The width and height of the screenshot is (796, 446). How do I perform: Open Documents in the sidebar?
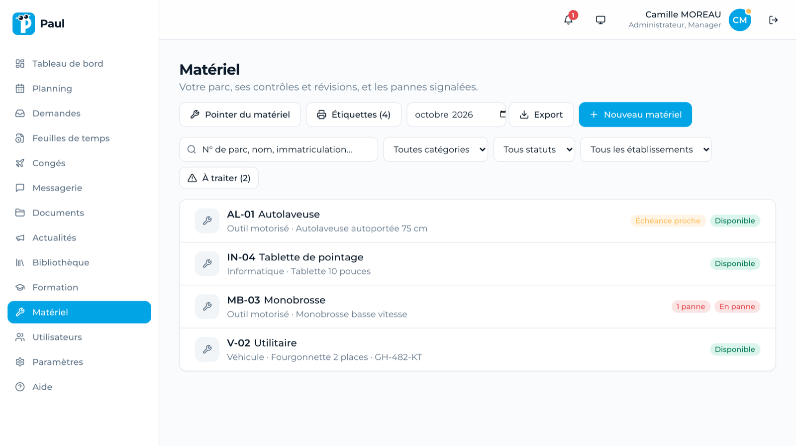click(x=79, y=213)
